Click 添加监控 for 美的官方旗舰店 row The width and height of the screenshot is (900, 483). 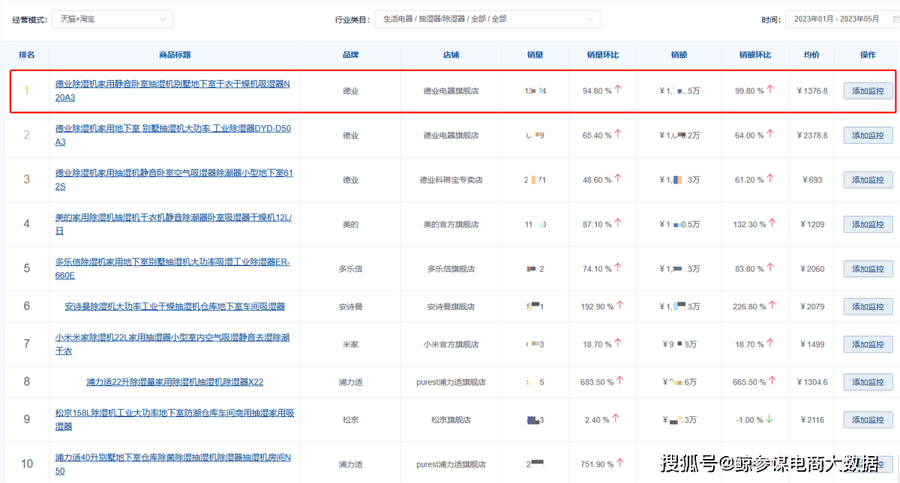pyautogui.click(x=868, y=224)
